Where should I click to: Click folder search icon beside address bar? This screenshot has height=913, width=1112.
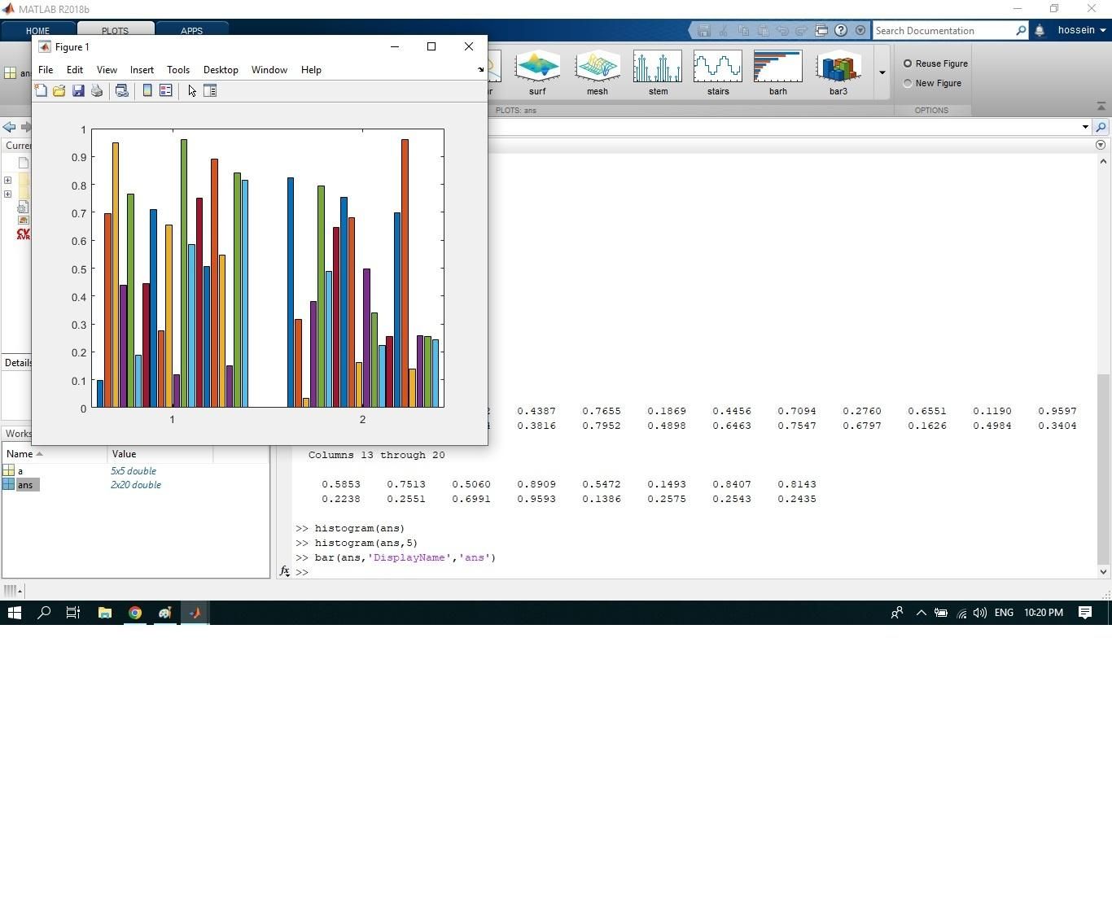[1101, 127]
